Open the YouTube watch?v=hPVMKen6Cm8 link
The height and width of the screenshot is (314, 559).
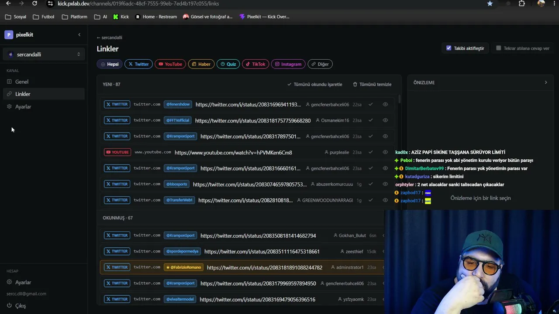click(x=233, y=153)
